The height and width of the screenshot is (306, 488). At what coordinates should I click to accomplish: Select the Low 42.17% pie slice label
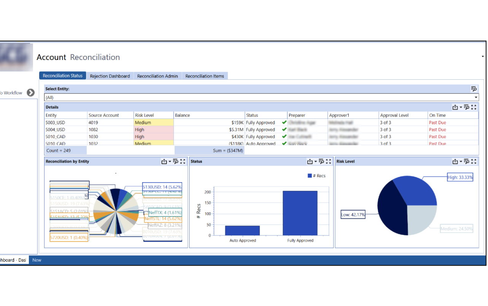[x=353, y=215]
